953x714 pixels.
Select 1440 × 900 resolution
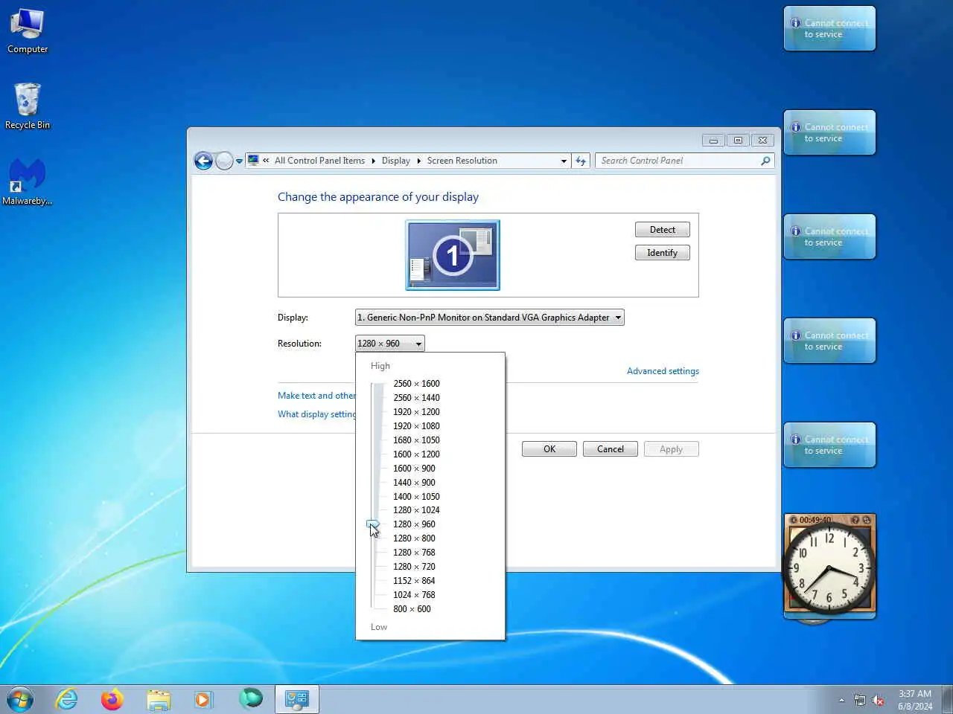click(414, 483)
